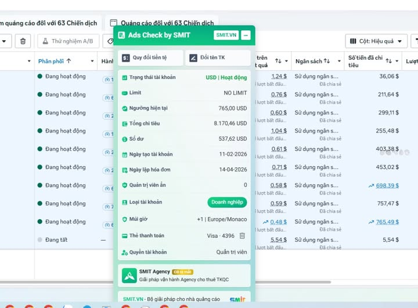Click the Đang tắt status row
The image size is (418, 308).
click(x=56, y=239)
